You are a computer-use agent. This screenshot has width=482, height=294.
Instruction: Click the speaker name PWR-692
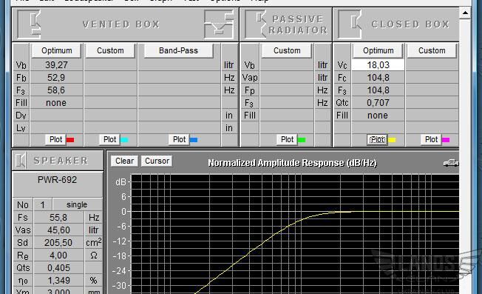(x=57, y=180)
